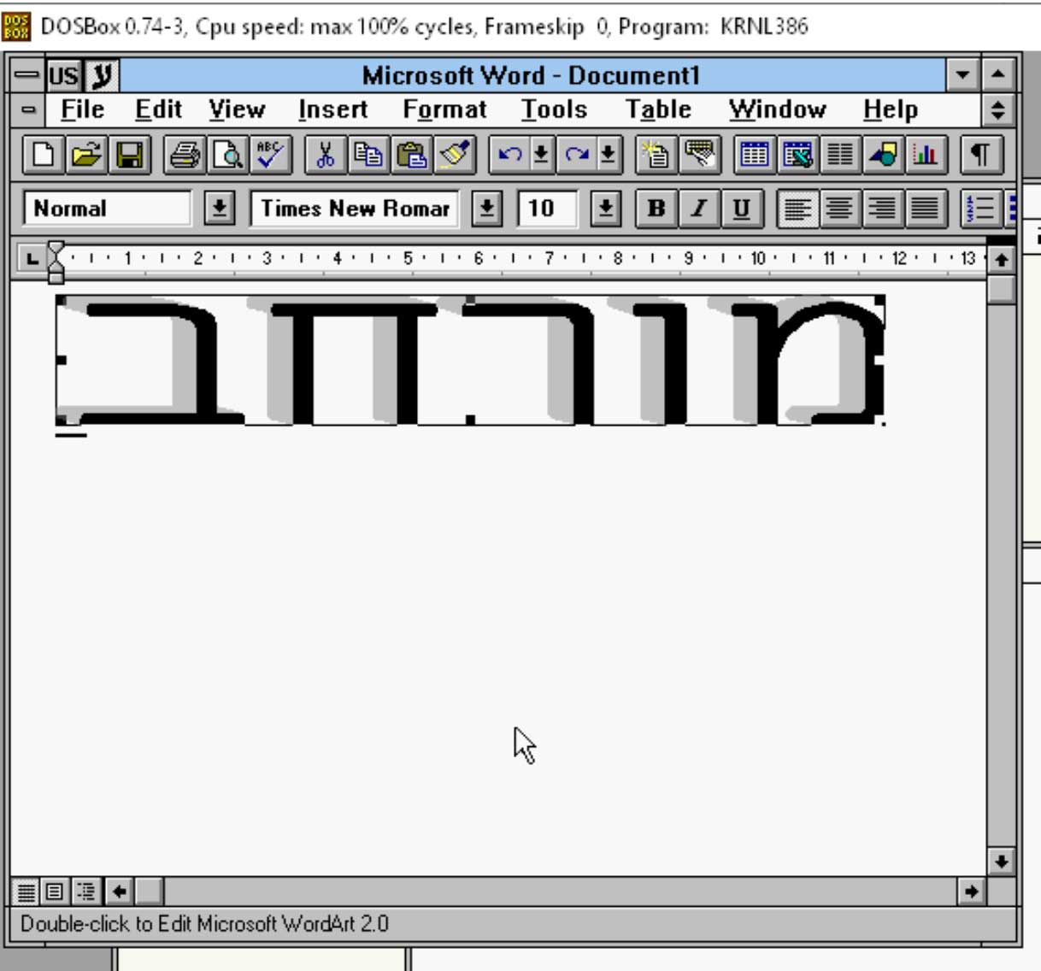This screenshot has height=971, width=1041.
Task: Open Print Preview magnifier icon
Action: coord(228,156)
